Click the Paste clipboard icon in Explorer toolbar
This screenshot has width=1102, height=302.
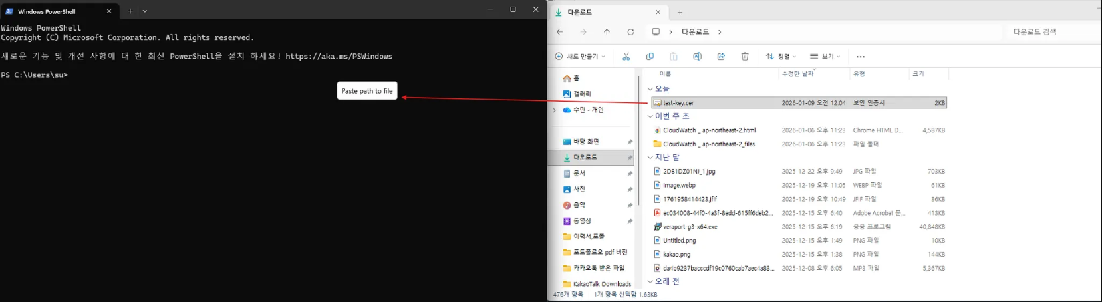click(674, 57)
